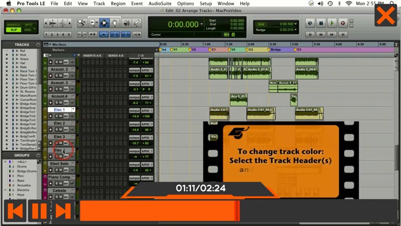Open the Event menu

coord(137,4)
